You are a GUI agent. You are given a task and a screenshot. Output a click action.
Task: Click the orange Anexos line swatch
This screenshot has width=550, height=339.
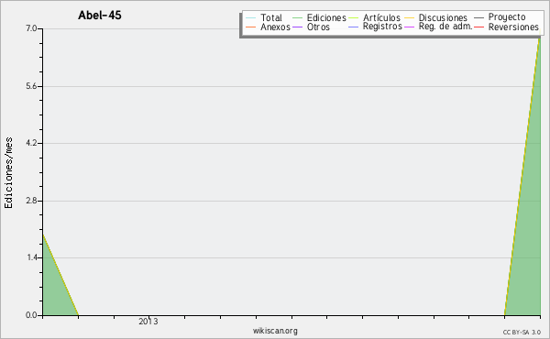point(251,27)
